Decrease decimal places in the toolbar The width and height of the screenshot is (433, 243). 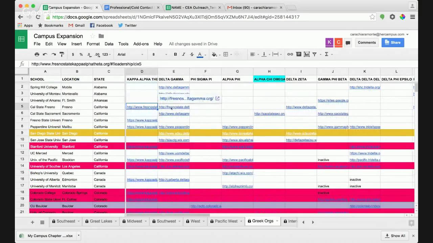(89, 54)
